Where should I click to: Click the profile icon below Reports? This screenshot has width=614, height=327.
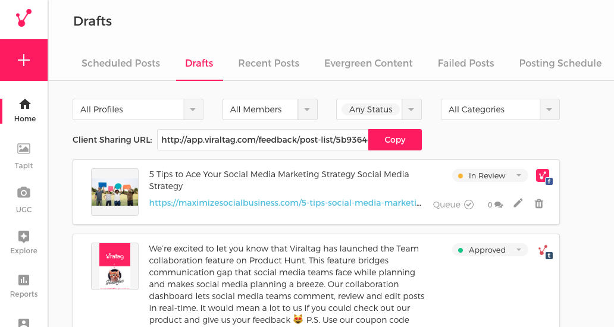(x=24, y=323)
